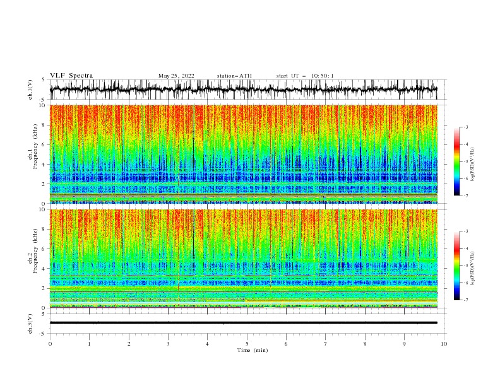Click the "6" kHz tick on ch.1 frequency axis
This screenshot has width=500, height=386.
[44, 145]
